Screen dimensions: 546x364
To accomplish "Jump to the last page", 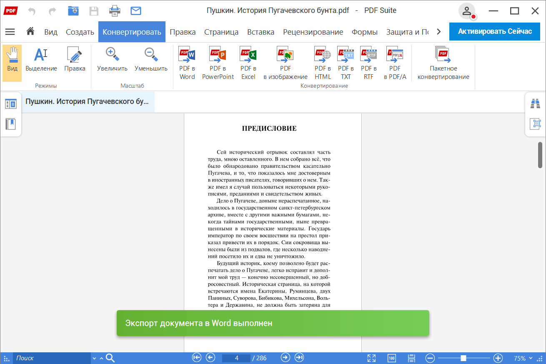I will point(299,358).
